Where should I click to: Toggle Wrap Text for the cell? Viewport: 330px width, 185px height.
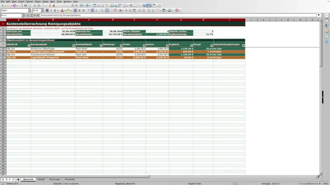tap(102, 11)
